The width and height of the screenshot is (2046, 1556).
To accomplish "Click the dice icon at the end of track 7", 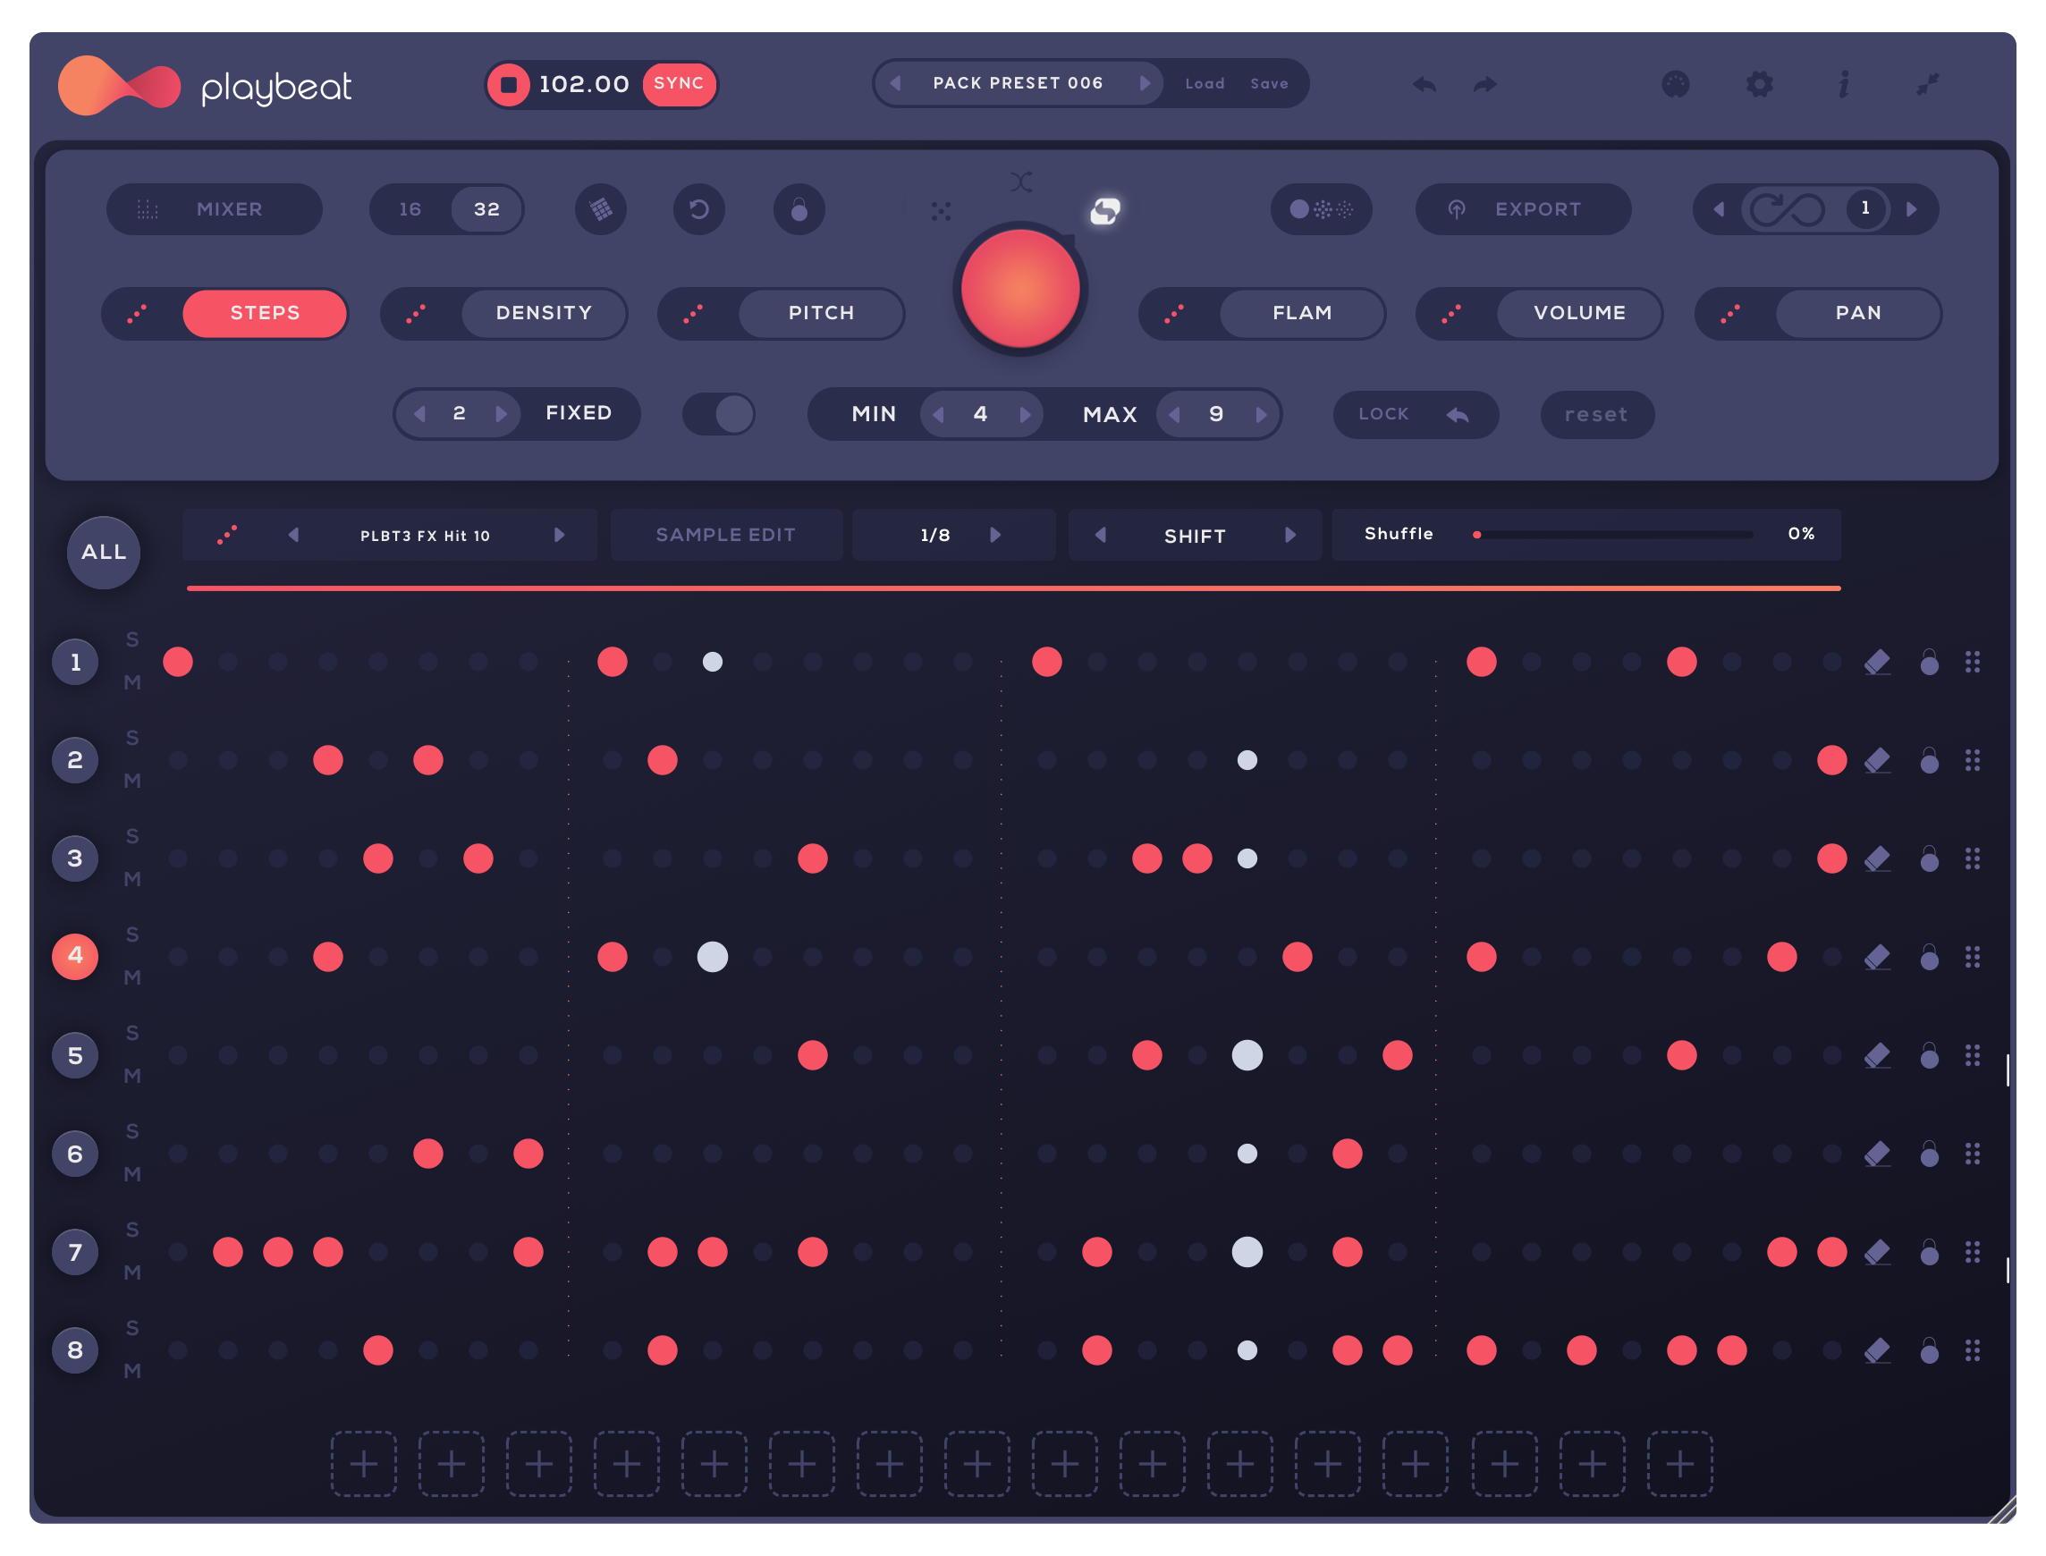I will point(1974,1251).
